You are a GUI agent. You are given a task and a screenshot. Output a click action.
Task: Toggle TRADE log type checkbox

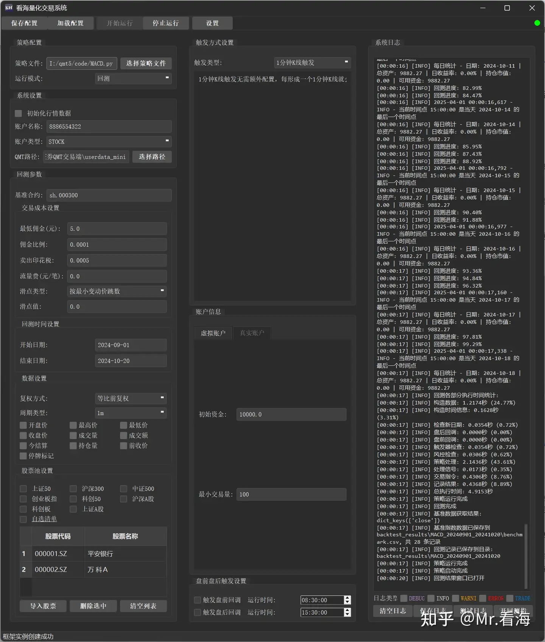pos(510,598)
